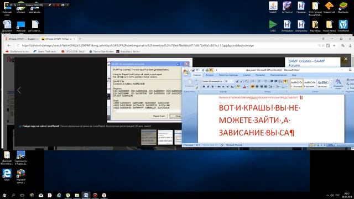
Task: Open the Grand Theft Auto bookmark
Action: pos(45,51)
